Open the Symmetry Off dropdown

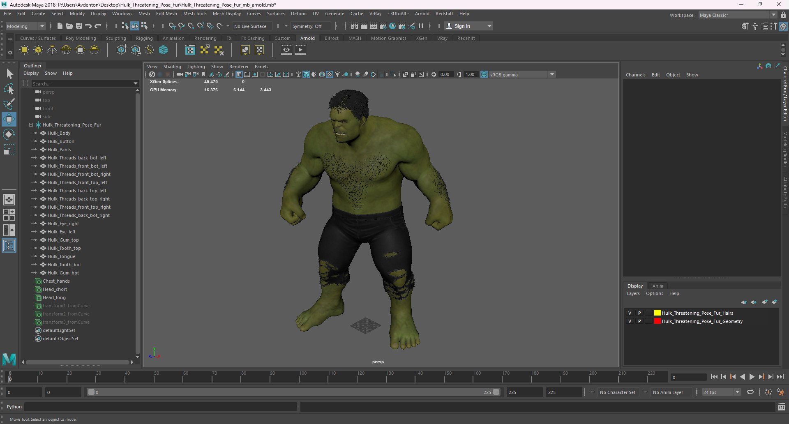click(311, 26)
